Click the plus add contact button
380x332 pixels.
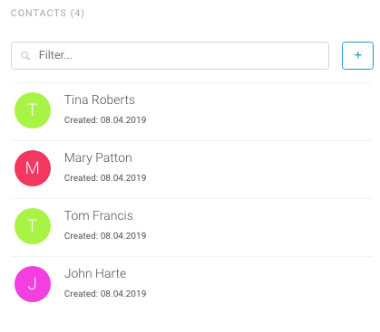tap(357, 55)
